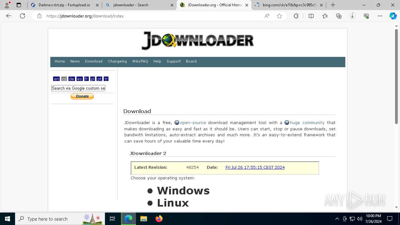Open Microsoft Edge taskbar icon

pos(128,219)
